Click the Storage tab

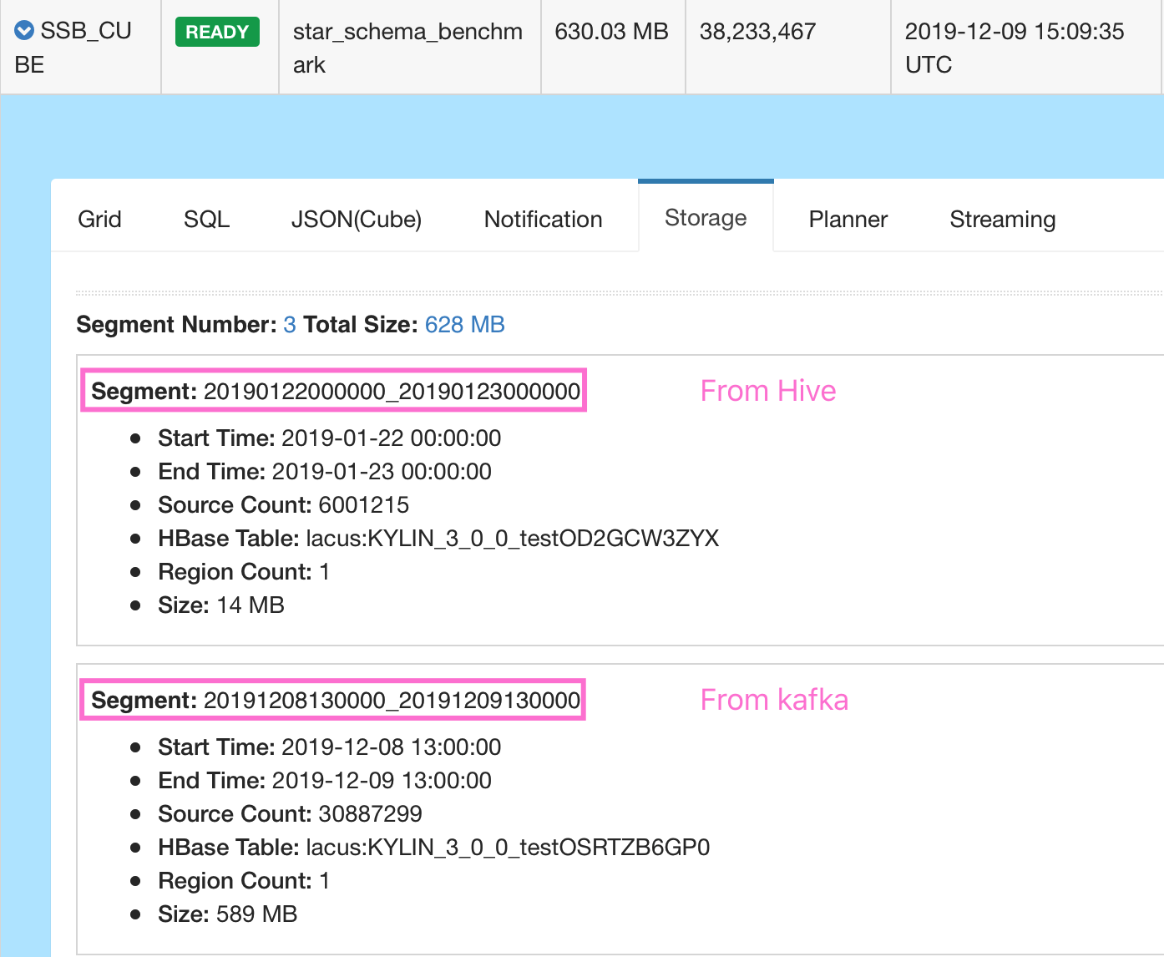706,218
